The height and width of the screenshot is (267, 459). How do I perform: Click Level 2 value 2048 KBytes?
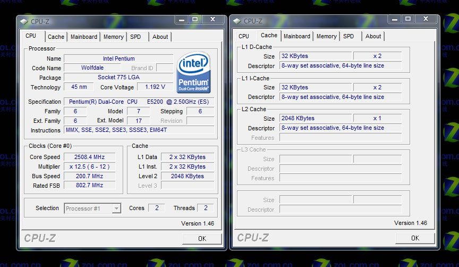(188, 176)
